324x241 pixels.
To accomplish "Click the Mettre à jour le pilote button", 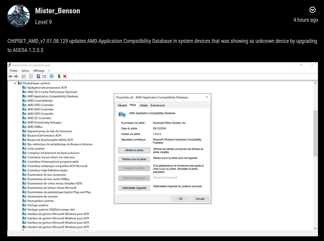I will [134, 159].
